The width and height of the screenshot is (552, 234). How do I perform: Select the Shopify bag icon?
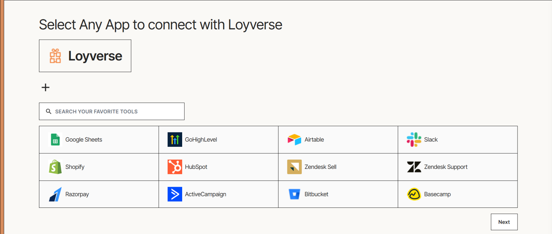point(55,167)
